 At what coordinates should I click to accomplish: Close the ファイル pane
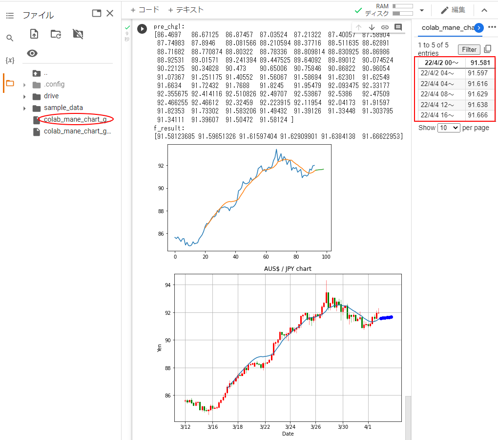110,13
